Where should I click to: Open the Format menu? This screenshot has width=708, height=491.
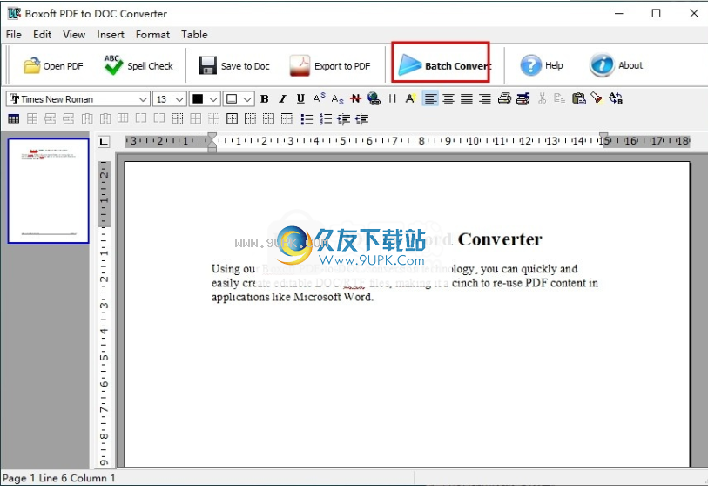pyautogui.click(x=152, y=34)
